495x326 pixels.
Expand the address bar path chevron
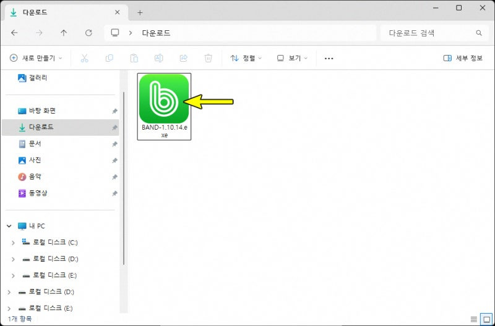[x=131, y=33]
